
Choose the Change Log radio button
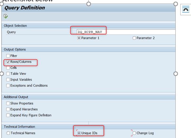134,133
